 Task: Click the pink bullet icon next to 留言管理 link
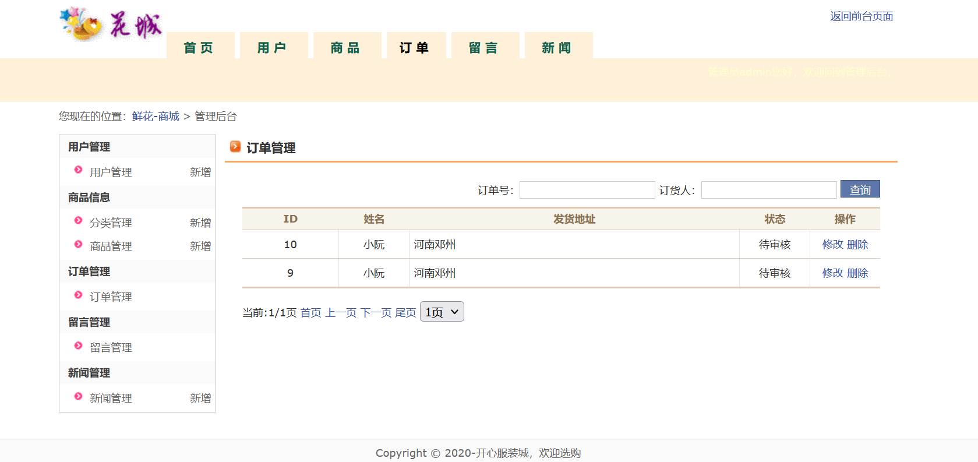pos(78,345)
